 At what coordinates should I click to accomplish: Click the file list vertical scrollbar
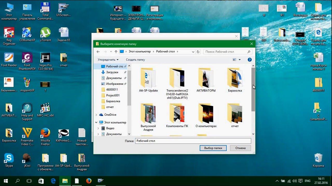253,99
